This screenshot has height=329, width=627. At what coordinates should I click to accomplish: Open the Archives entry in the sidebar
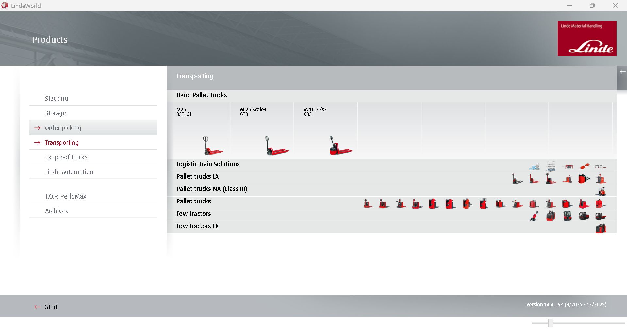pos(93,211)
